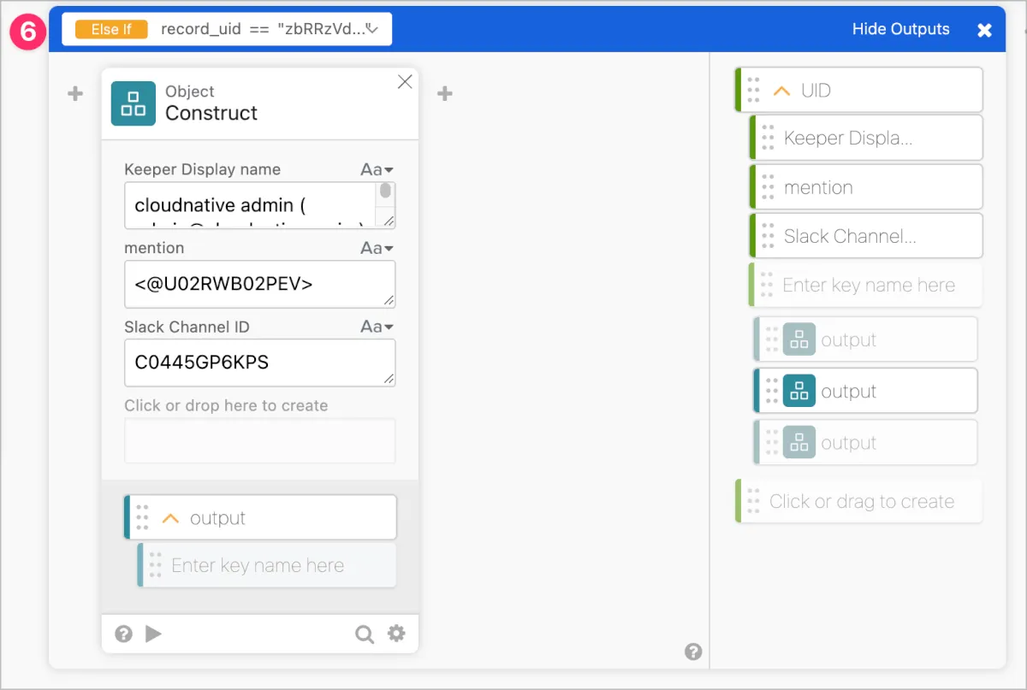
Task: Open the type dropdown for Keeper Display name
Action: (377, 169)
